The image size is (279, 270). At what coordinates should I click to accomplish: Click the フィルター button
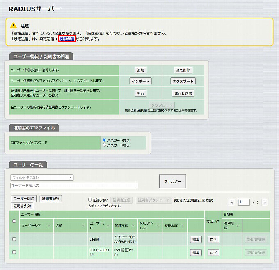172,181
